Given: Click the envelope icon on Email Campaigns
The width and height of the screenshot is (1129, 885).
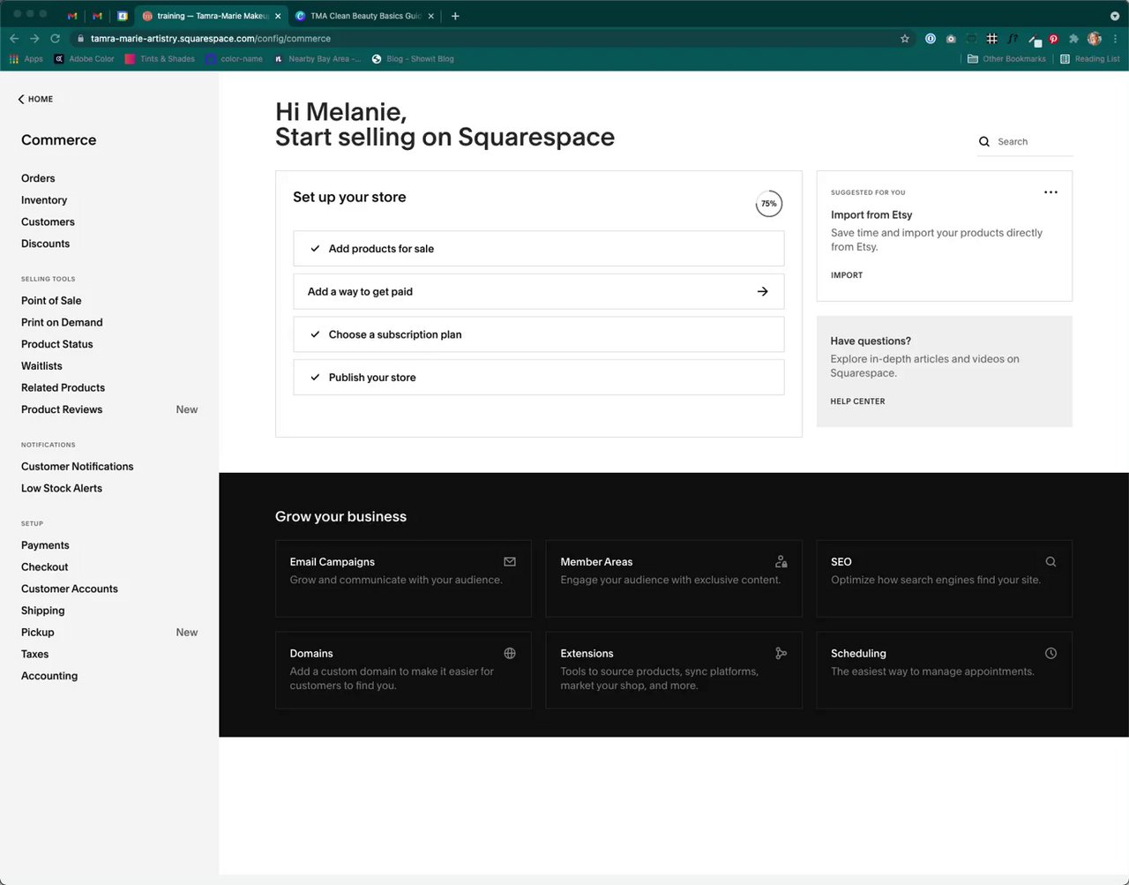Looking at the screenshot, I should [x=510, y=562].
